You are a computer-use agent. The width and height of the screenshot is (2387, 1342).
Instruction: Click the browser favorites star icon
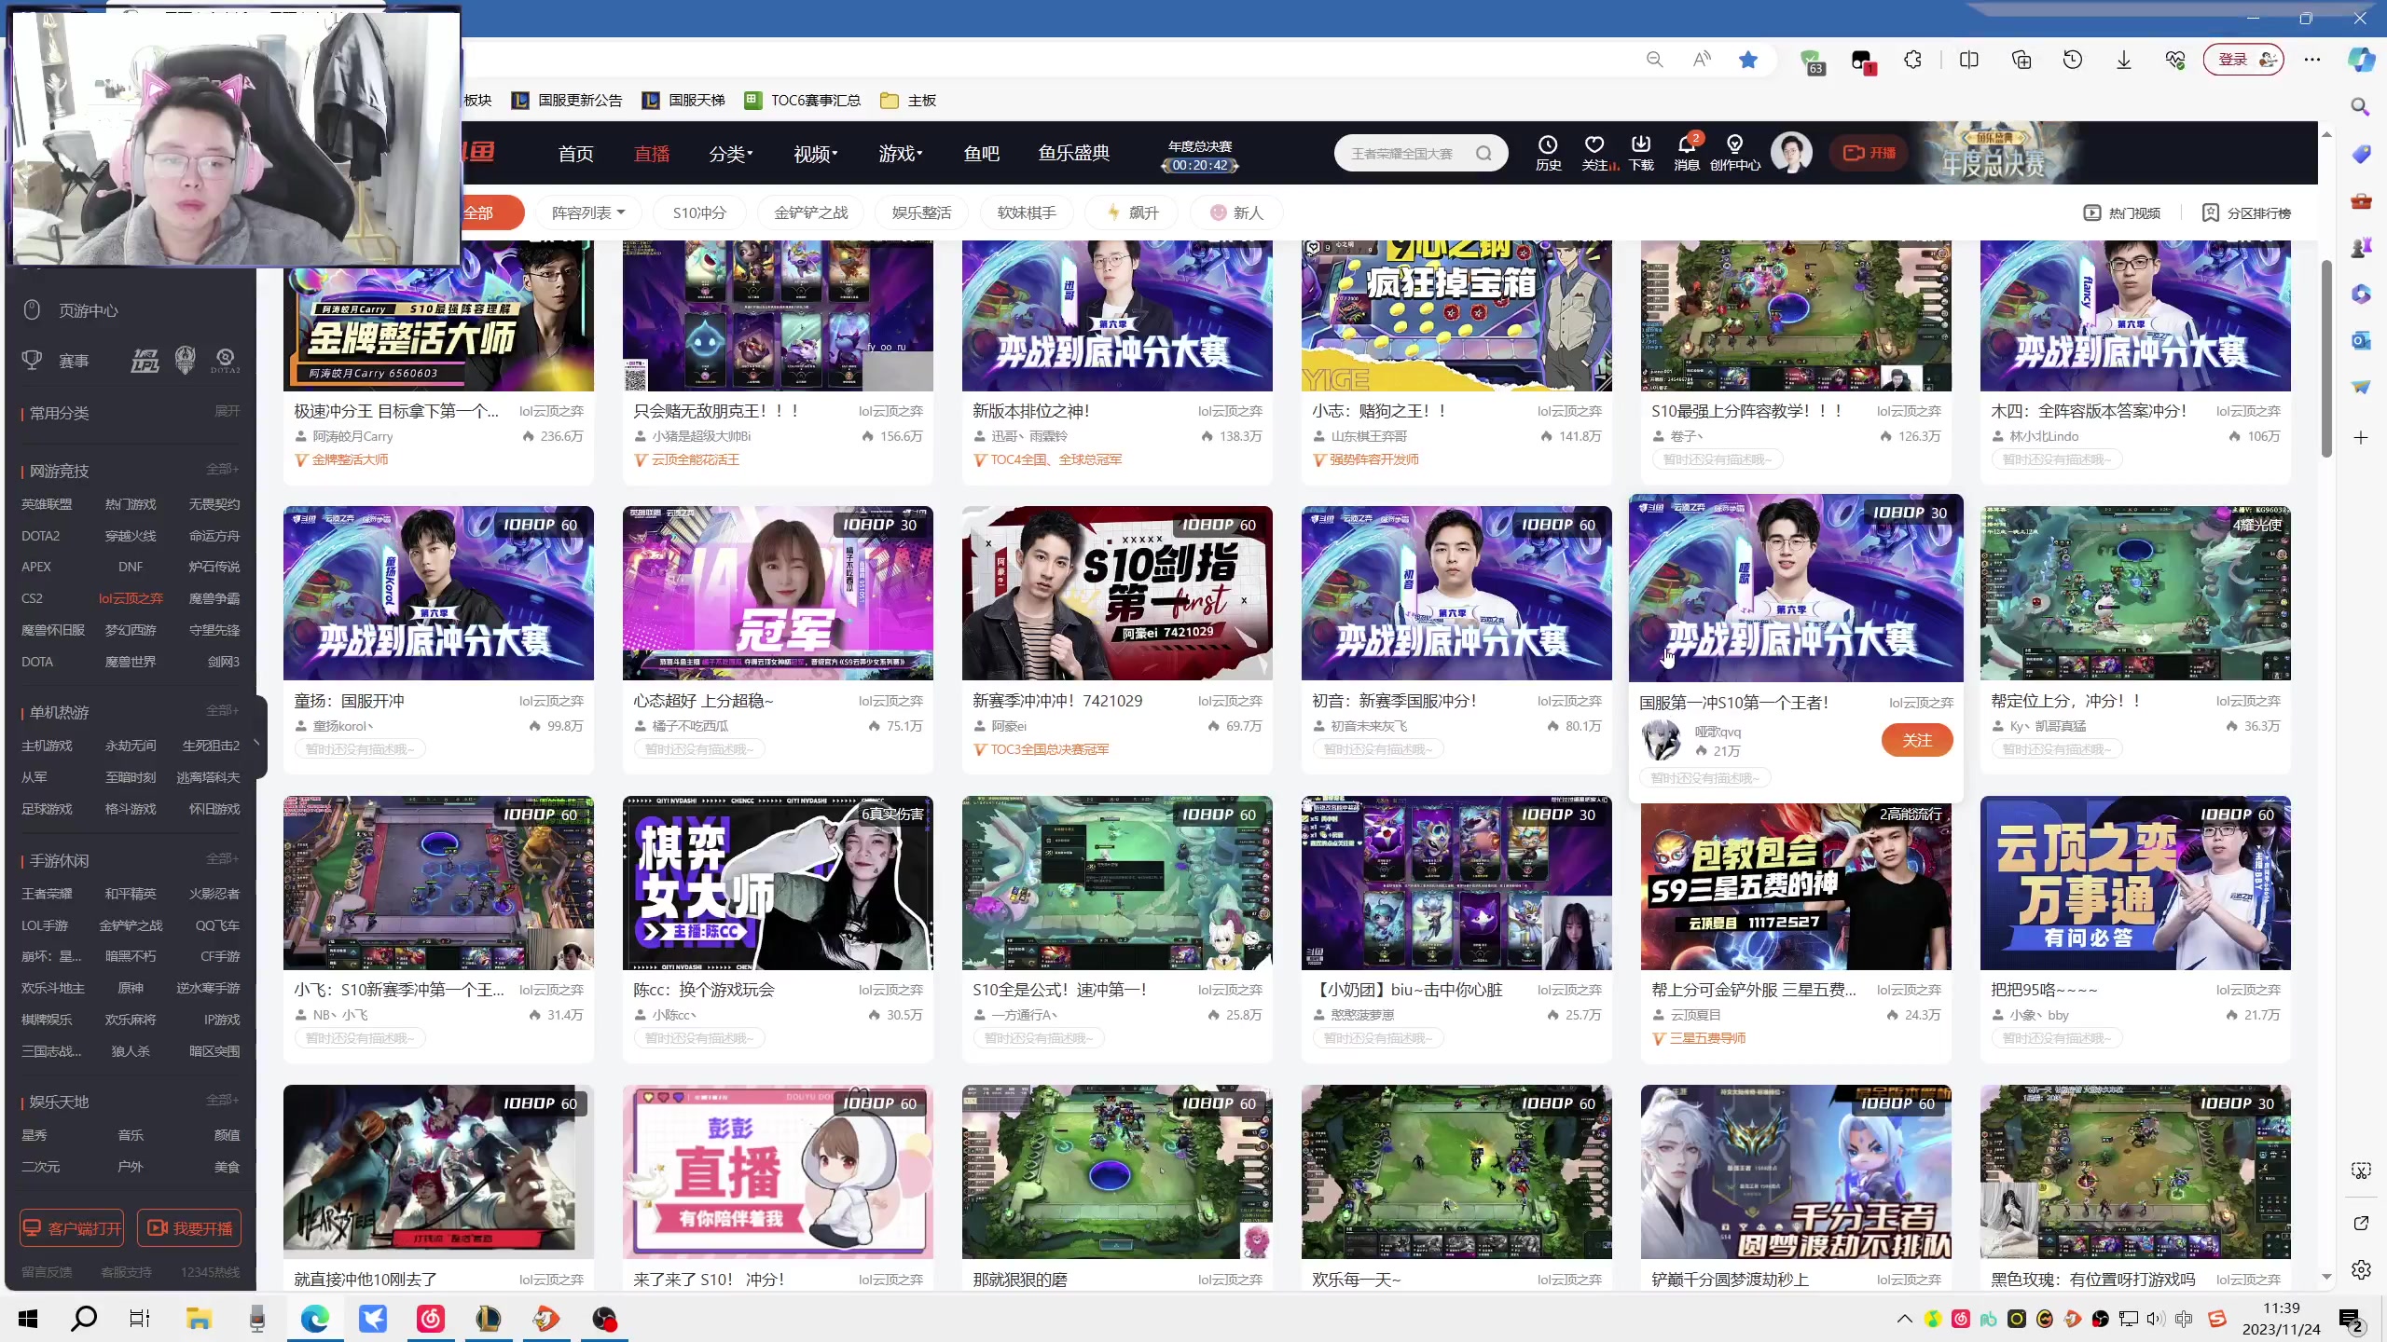[x=1748, y=61]
